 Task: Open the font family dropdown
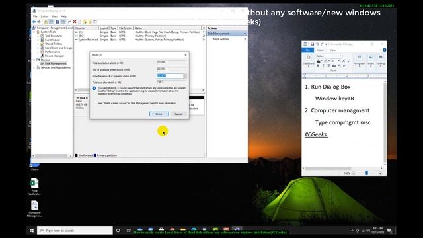tap(341, 56)
